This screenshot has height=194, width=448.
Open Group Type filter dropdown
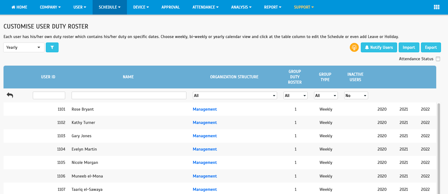click(326, 95)
